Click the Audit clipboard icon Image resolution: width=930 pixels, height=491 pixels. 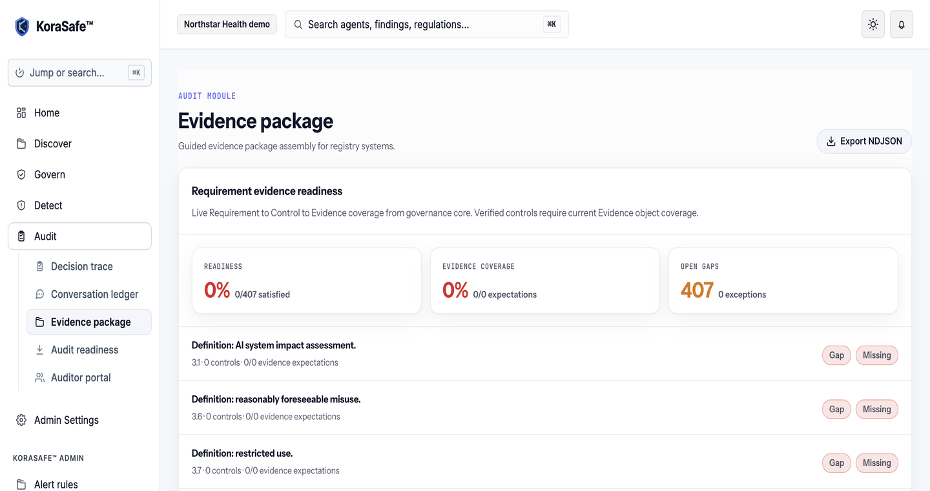pos(21,236)
